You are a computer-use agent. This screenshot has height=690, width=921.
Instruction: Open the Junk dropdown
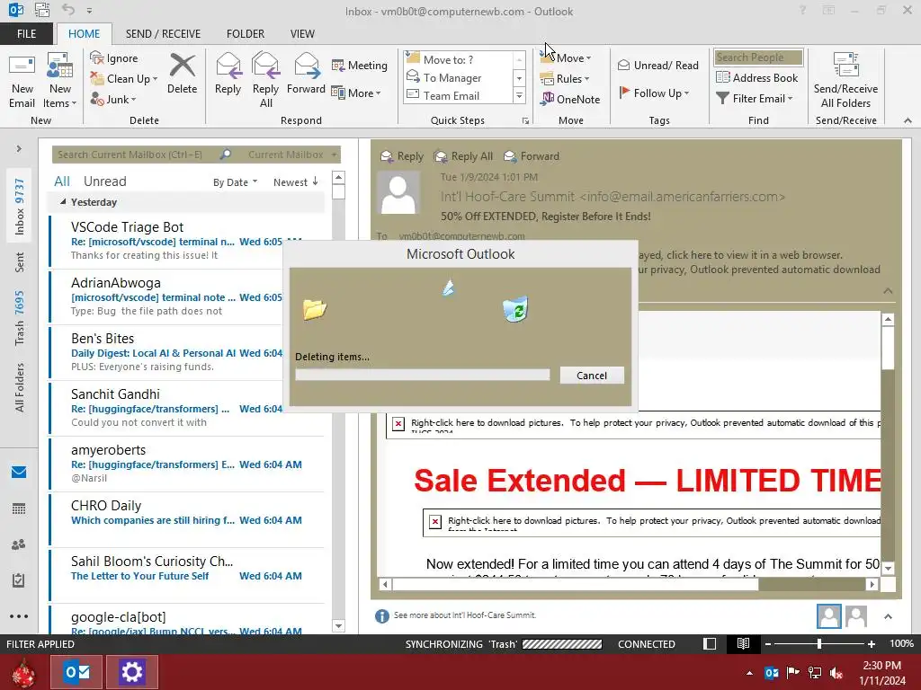pos(113,99)
